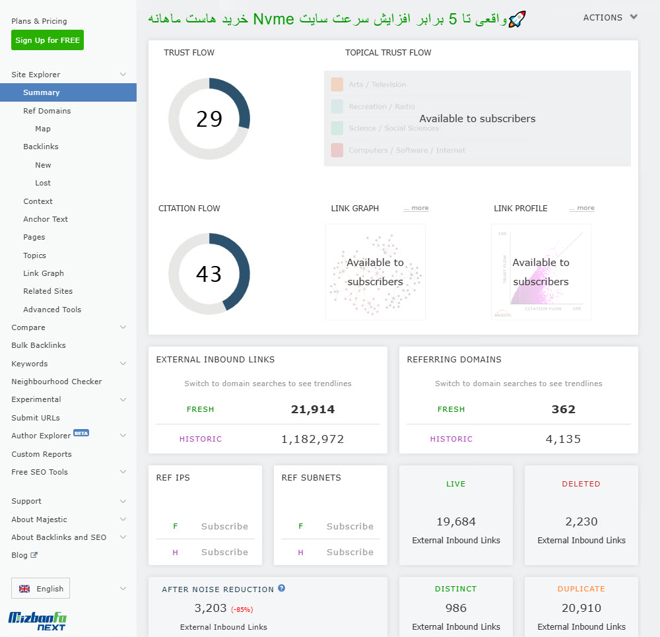660x637 pixels.
Task: Open Ref Domains in the sidebar
Action: tap(47, 111)
